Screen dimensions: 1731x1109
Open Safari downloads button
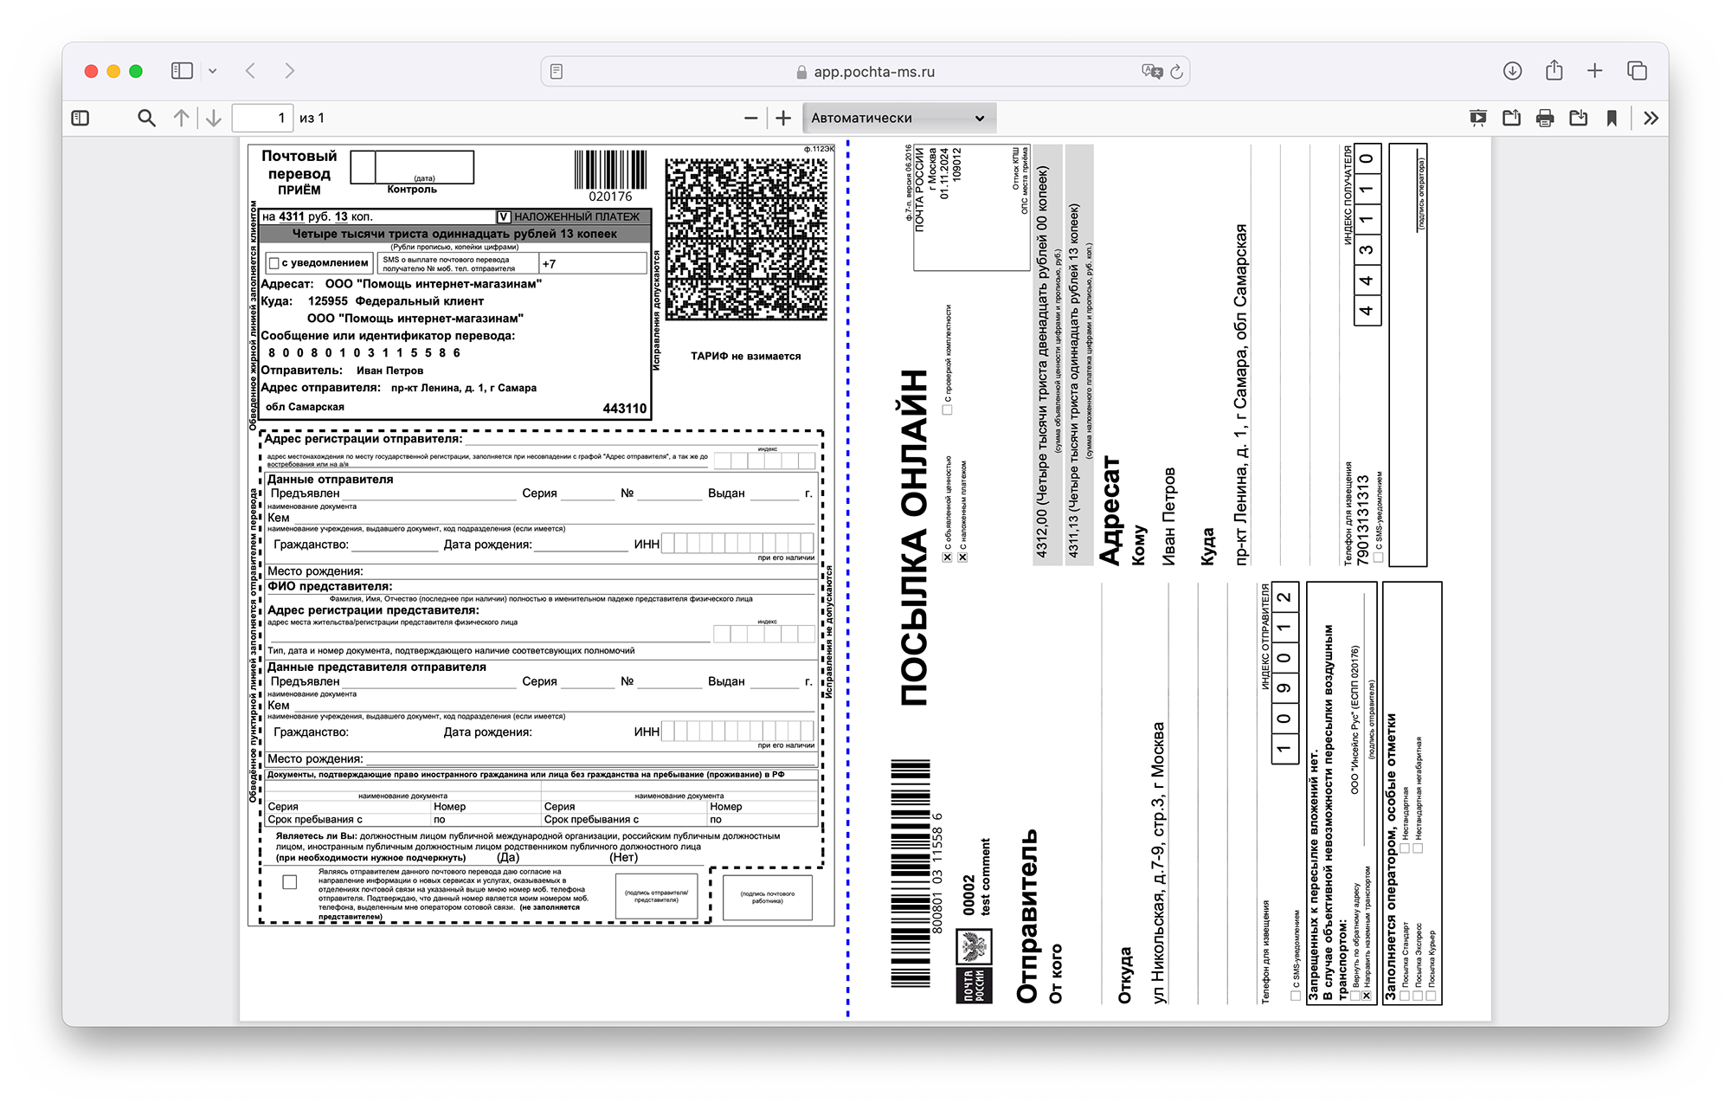click(x=1512, y=71)
